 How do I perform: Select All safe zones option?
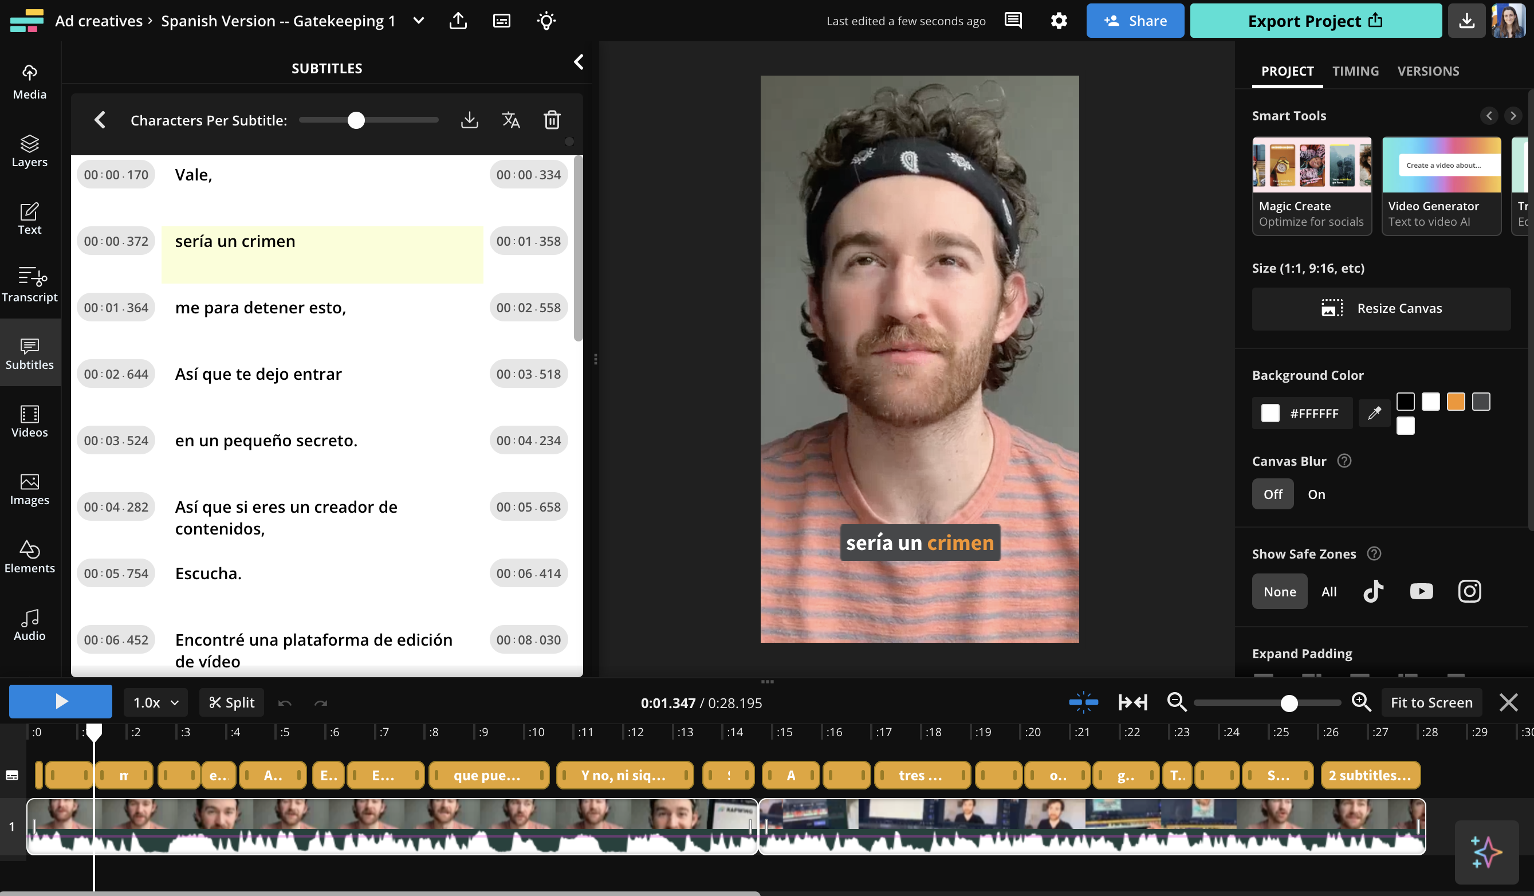tap(1329, 591)
